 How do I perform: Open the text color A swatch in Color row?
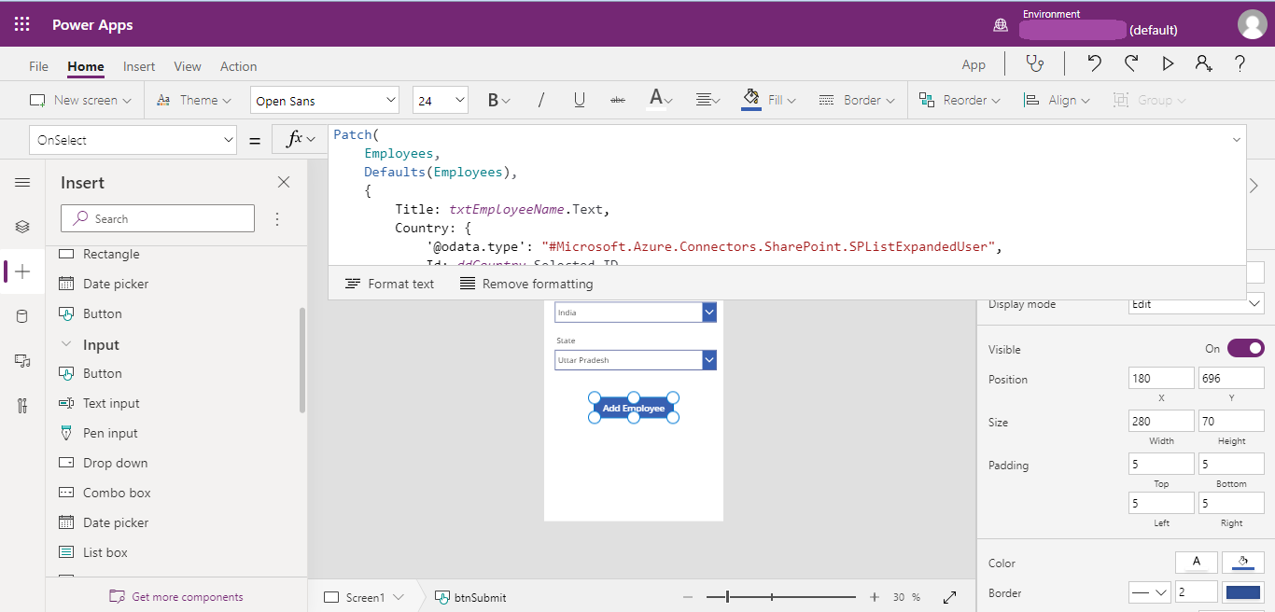pyautogui.click(x=1197, y=563)
